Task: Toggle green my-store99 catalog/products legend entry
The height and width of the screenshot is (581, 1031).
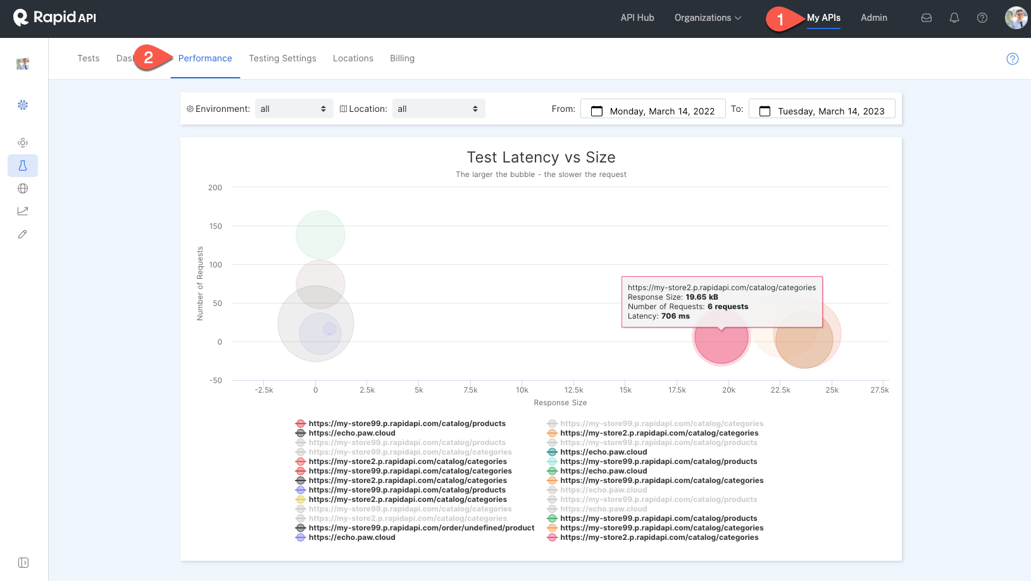Action: click(652, 518)
